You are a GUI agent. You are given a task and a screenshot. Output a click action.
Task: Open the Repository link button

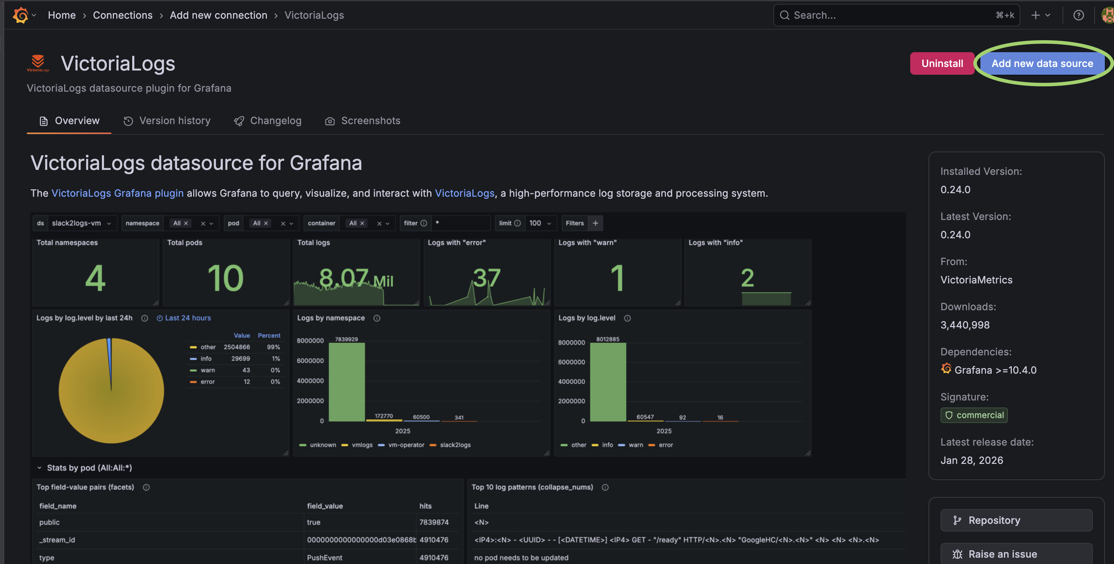(x=1016, y=520)
